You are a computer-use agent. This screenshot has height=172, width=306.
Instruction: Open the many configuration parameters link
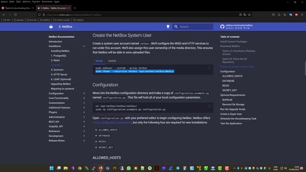[112, 122]
